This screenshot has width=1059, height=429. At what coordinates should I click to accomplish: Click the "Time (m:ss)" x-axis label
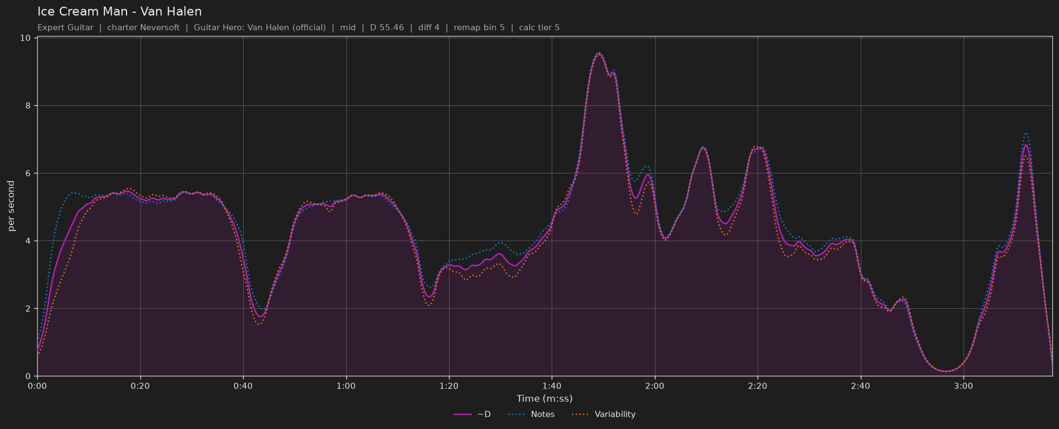(544, 399)
